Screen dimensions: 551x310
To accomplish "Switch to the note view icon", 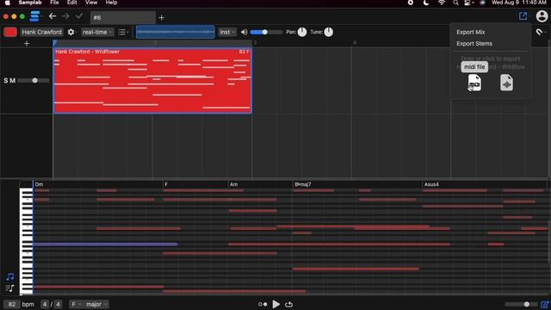I will pos(9,276).
